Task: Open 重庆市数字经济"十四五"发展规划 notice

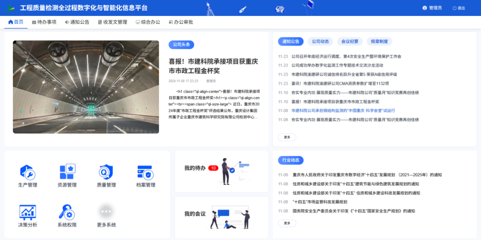Action: (367, 175)
